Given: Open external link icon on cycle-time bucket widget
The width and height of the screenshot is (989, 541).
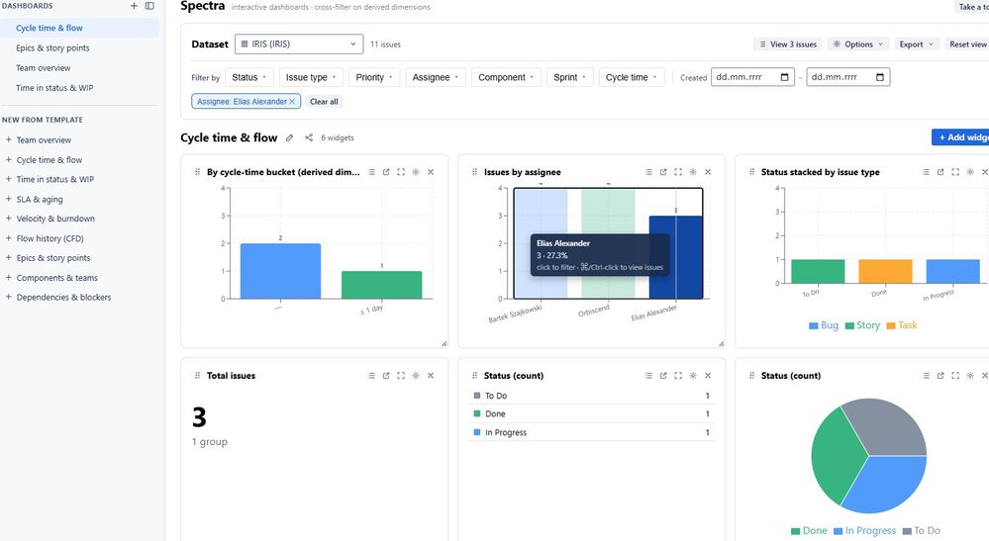Looking at the screenshot, I should [386, 172].
